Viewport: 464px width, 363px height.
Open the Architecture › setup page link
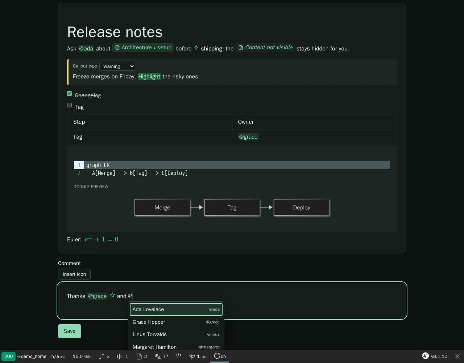point(143,48)
